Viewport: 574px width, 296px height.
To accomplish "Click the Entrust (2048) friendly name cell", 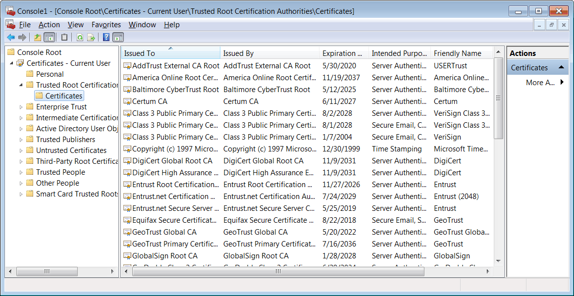I will pos(456,197).
